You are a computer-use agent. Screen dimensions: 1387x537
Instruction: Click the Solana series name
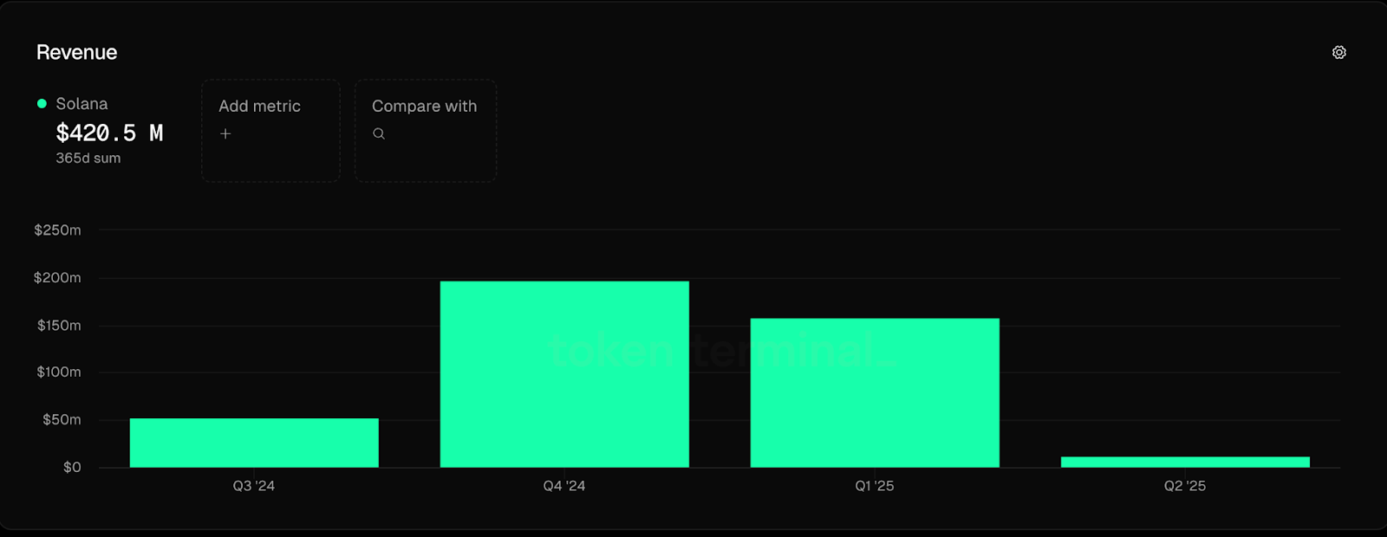pyautogui.click(x=82, y=104)
